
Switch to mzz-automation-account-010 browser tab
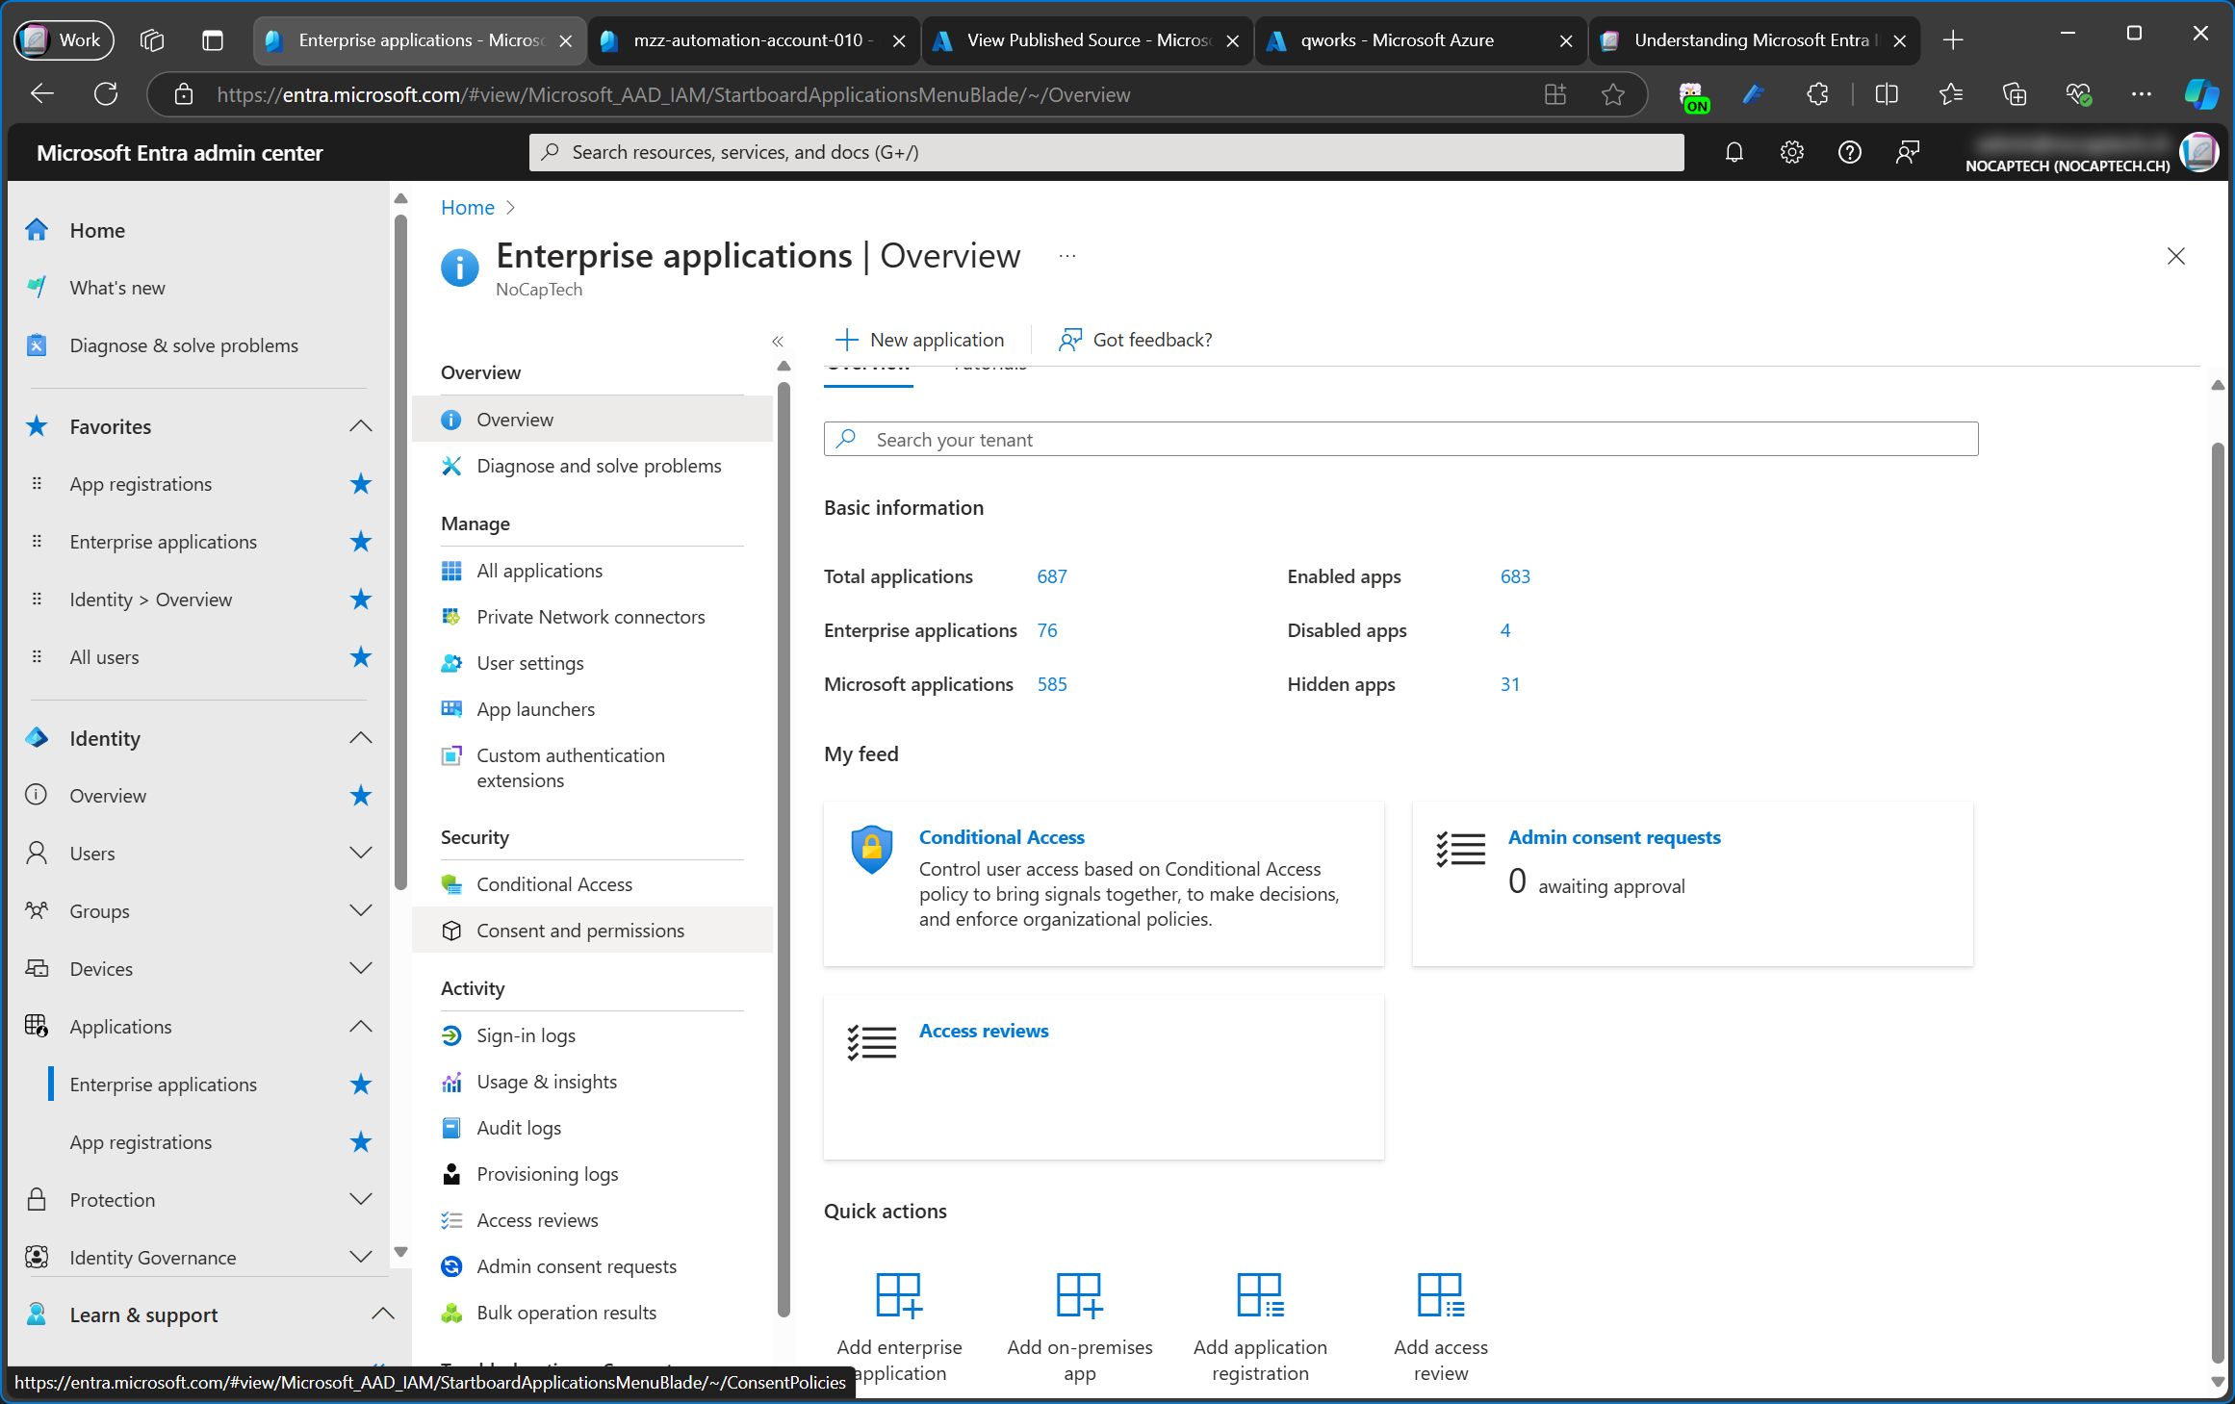click(x=753, y=40)
